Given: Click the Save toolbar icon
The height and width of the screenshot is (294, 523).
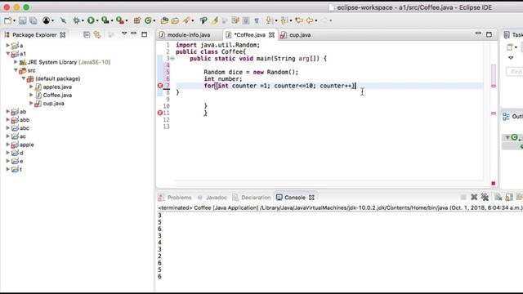Looking at the screenshot, I should click(22, 20).
